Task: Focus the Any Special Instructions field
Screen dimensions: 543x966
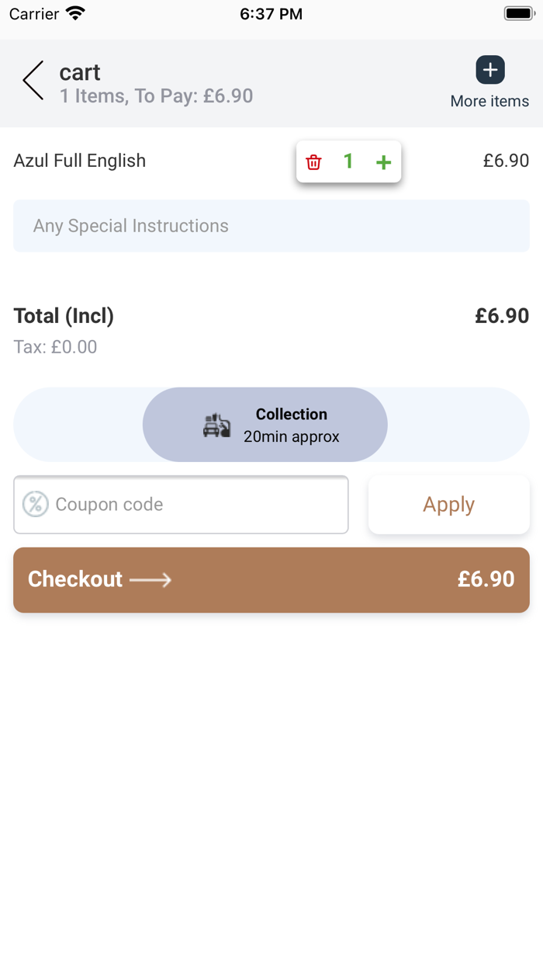Action: [271, 226]
